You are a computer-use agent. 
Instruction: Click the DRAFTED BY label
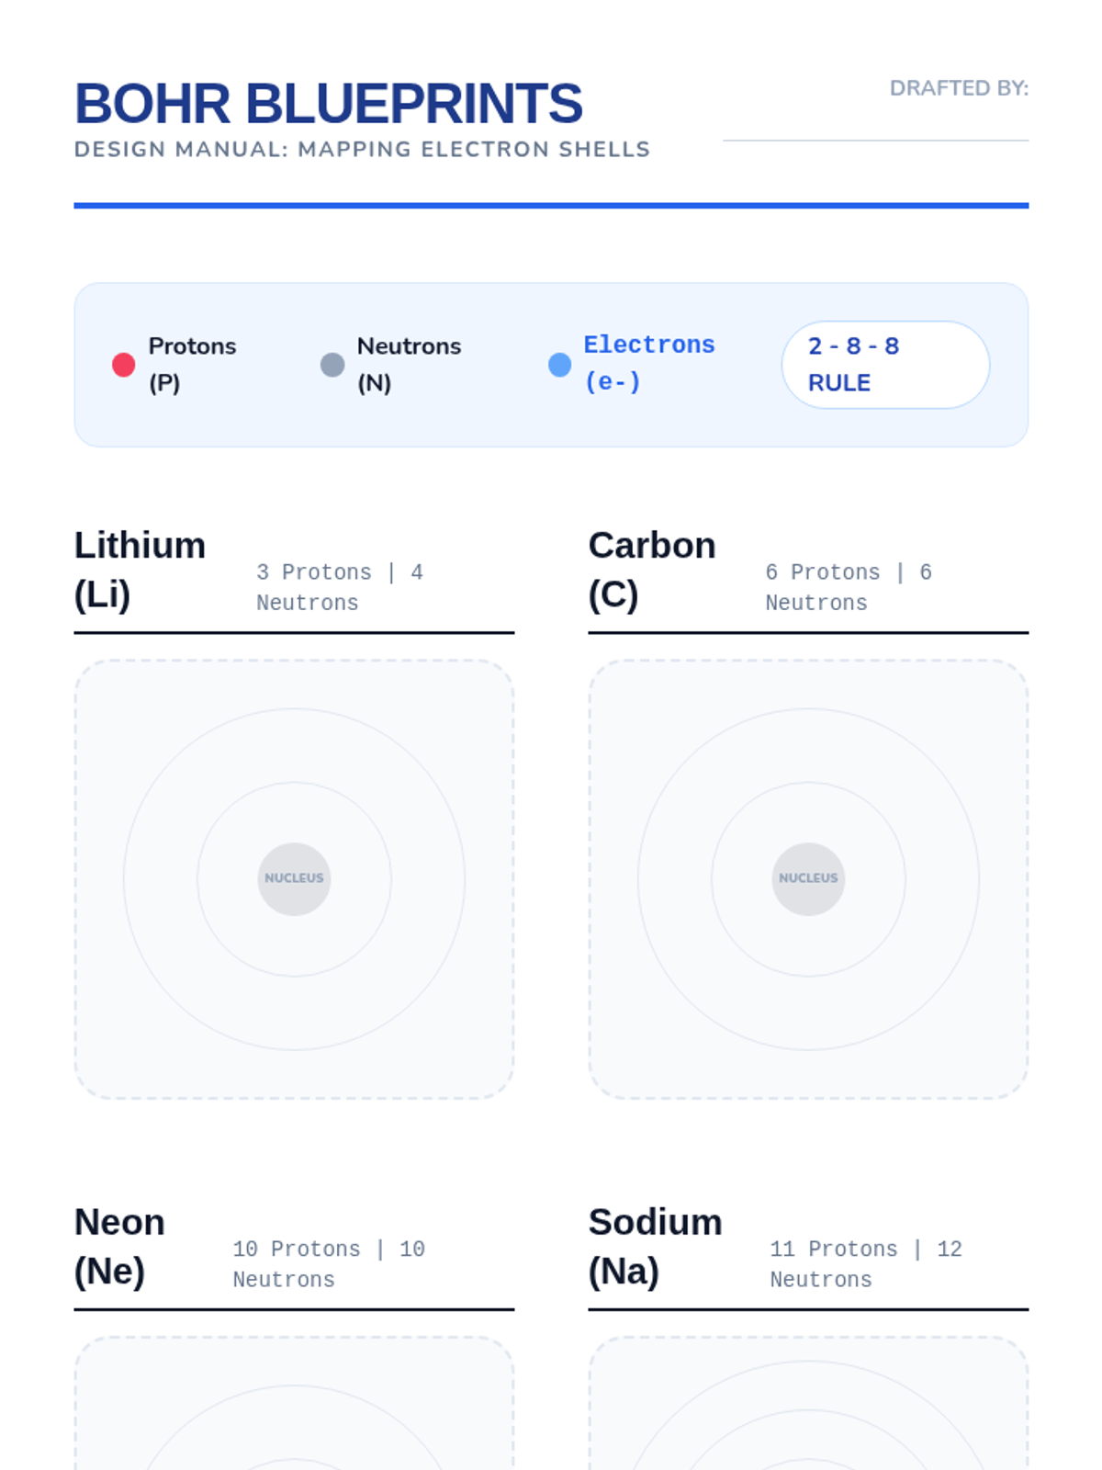(x=958, y=88)
